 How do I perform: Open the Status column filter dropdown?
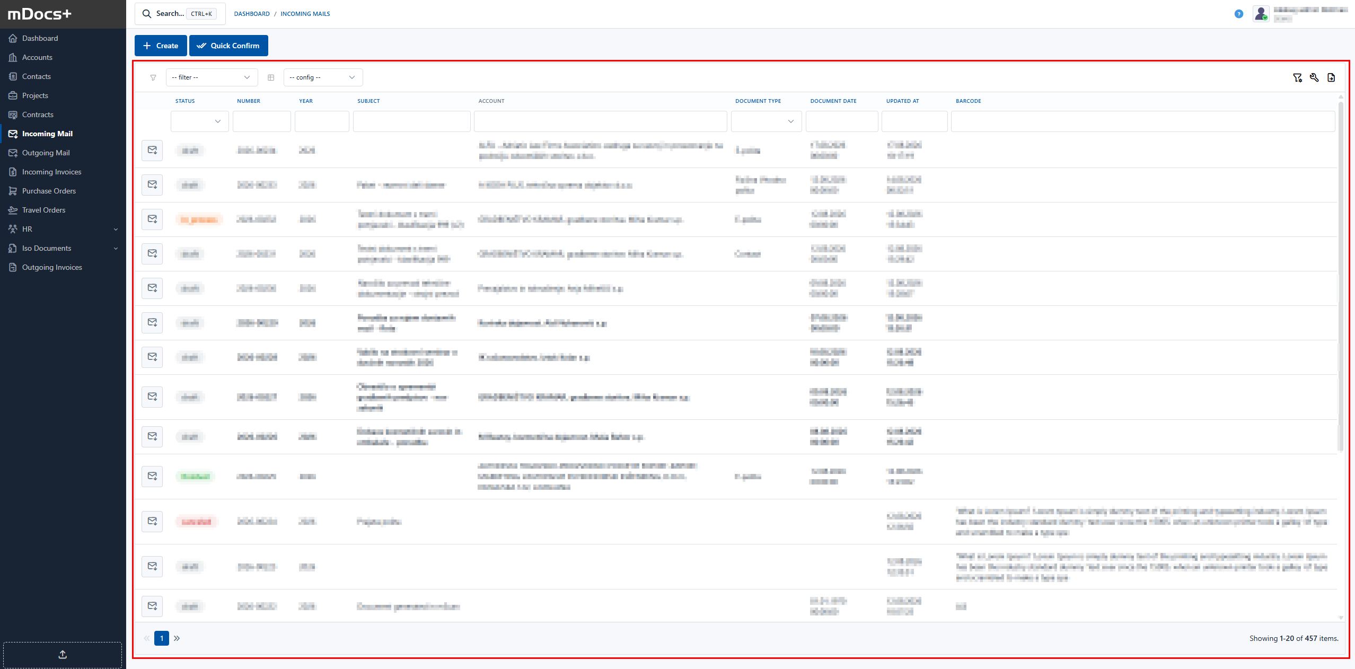pos(200,121)
